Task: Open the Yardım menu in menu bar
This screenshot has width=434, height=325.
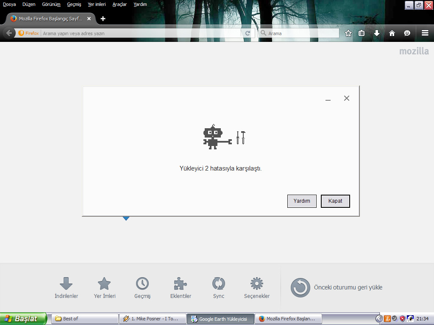Action: pyautogui.click(x=140, y=4)
